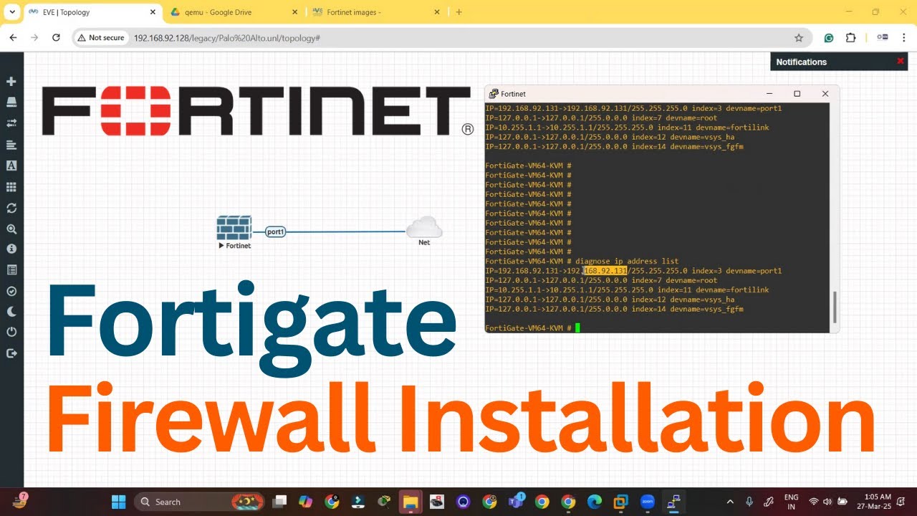Open the Nodes panel icon in EVE sidebar
The width and height of the screenshot is (917, 516).
point(11,101)
